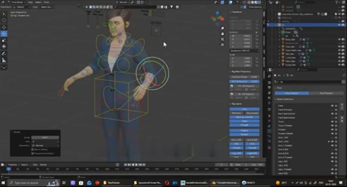Open the timeline Marker menu

[43, 165]
